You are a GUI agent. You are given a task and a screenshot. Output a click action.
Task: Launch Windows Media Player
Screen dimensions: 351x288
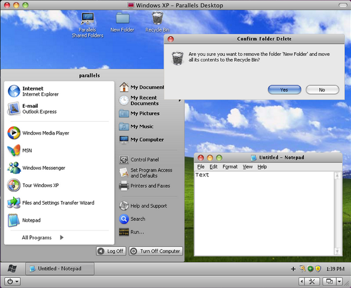[x=38, y=133]
